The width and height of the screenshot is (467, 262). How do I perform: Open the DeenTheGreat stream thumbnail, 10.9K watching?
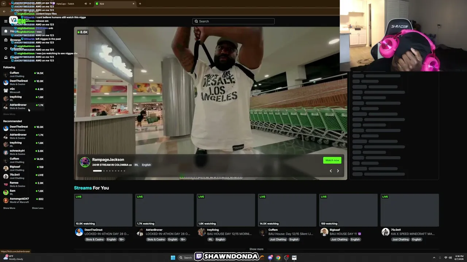[x=103, y=210]
